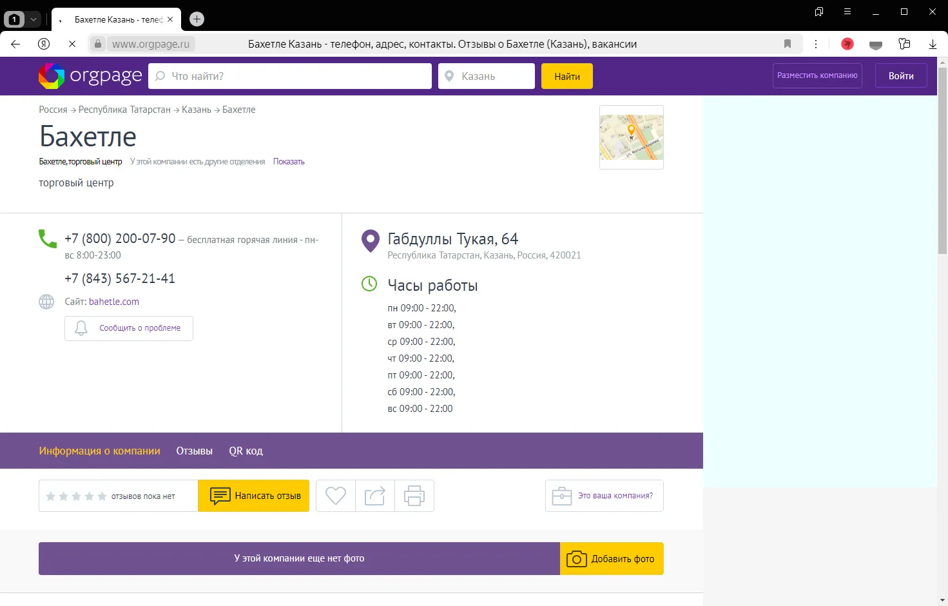
Task: Switch to QR код tab
Action: (x=246, y=451)
